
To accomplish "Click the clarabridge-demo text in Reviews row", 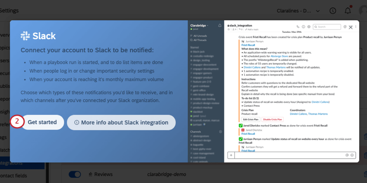I will (167, 174).
